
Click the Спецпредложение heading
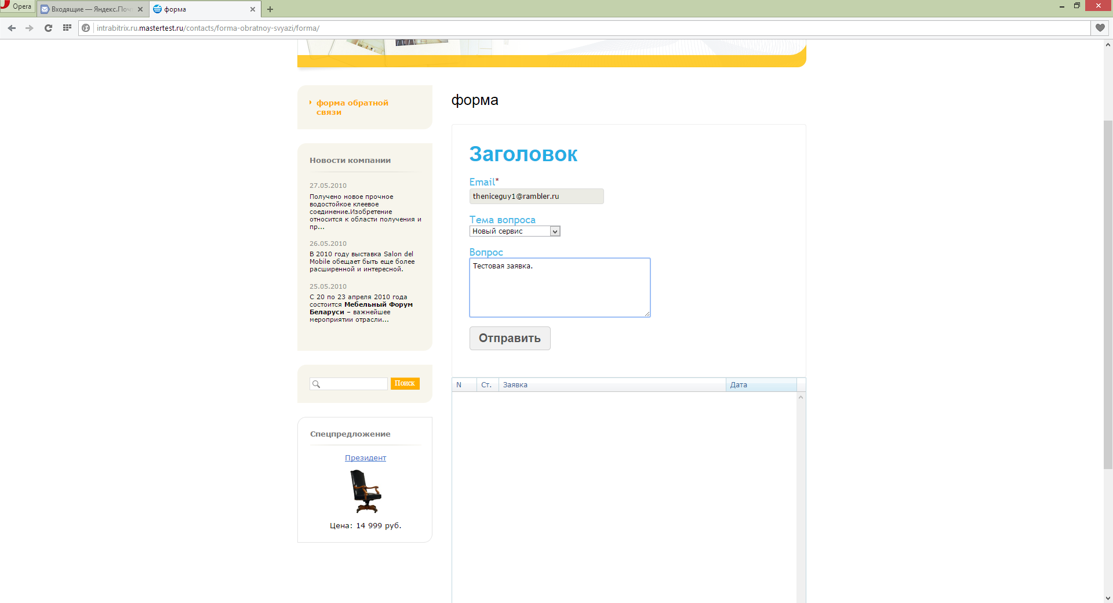(350, 434)
